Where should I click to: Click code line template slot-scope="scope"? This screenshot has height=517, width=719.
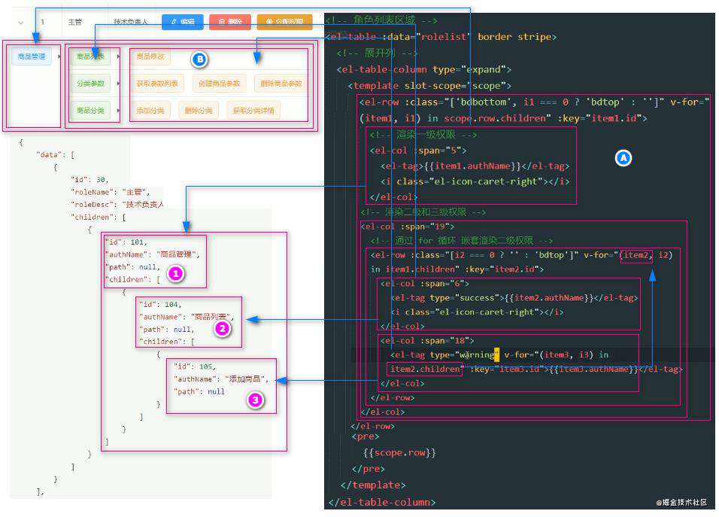click(429, 86)
